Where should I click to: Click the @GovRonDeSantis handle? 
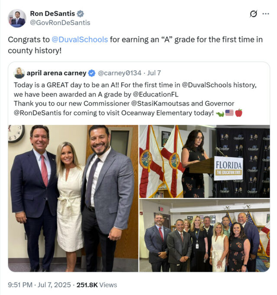pos(60,22)
